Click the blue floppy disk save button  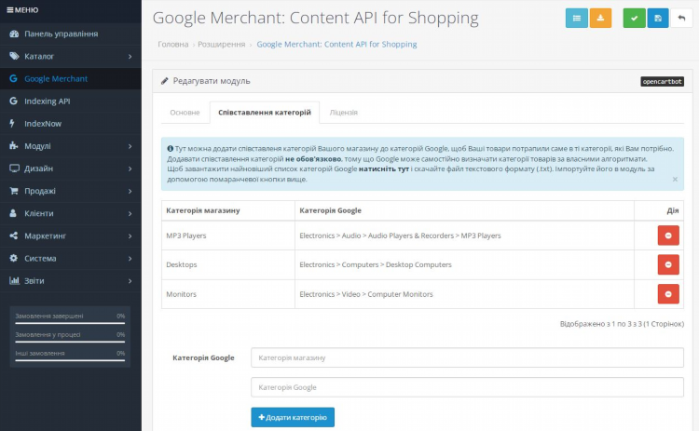pyautogui.click(x=658, y=19)
